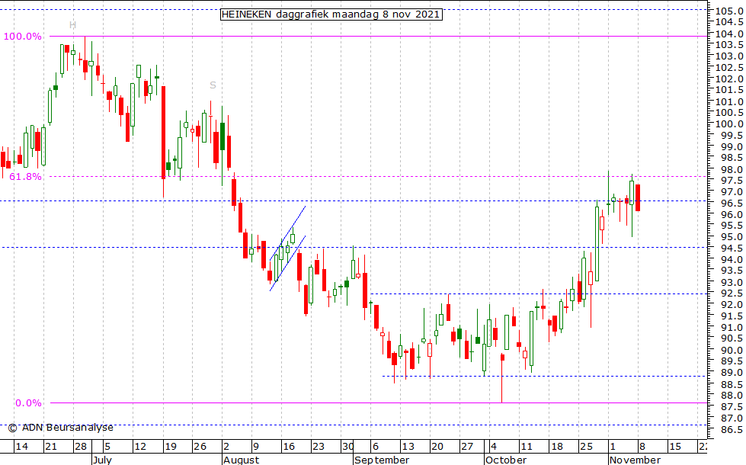Select the 0.0% Fibonacci level label
Image resolution: width=746 pixels, height=465 pixels.
click(x=28, y=403)
